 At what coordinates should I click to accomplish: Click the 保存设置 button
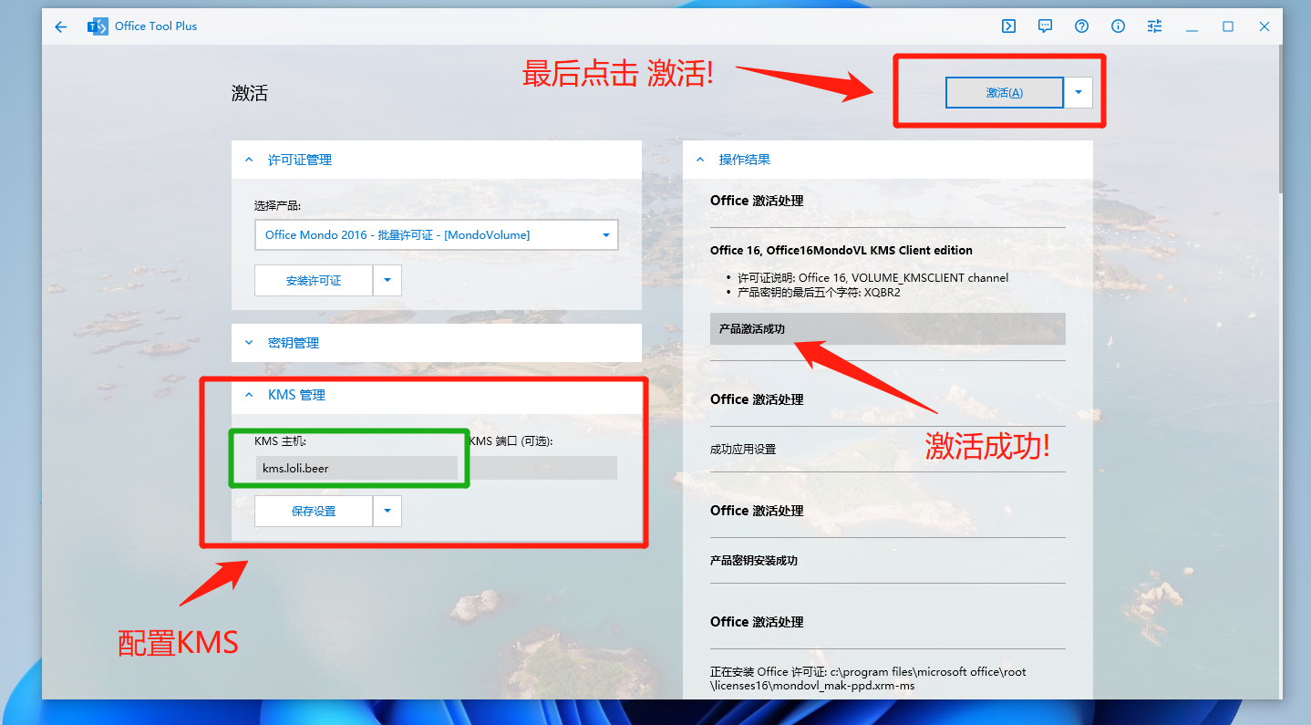[x=314, y=512]
